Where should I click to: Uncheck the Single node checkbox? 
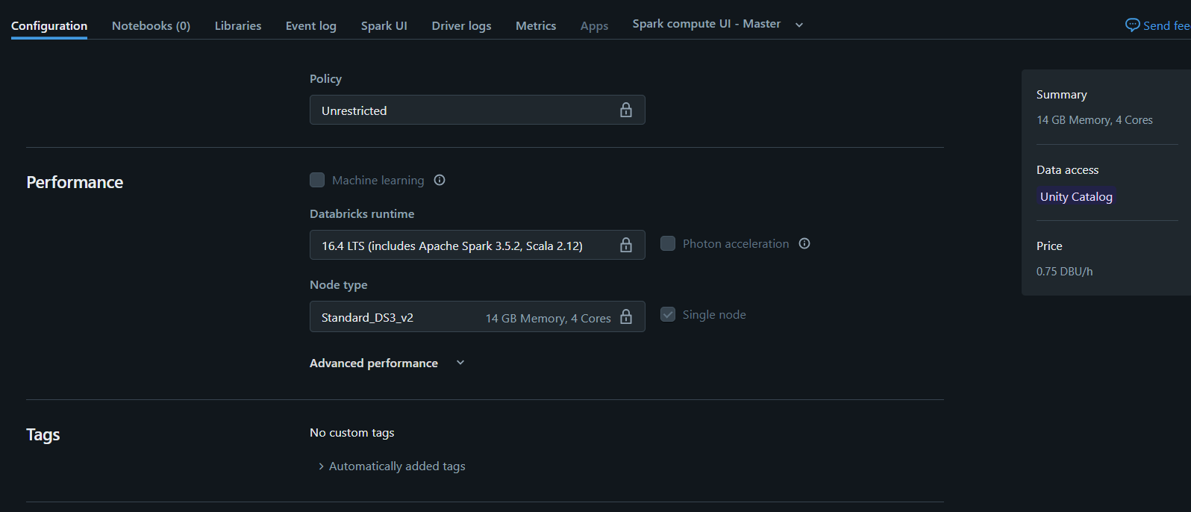click(668, 314)
